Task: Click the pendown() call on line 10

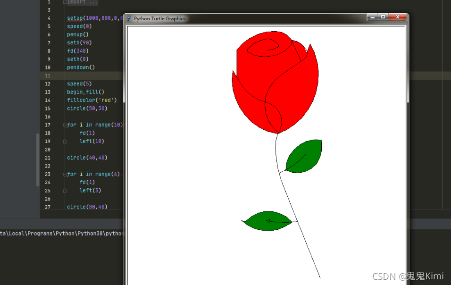Action: click(81, 67)
